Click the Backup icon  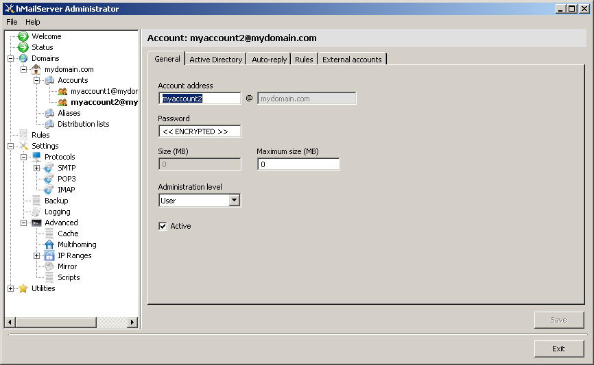36,201
